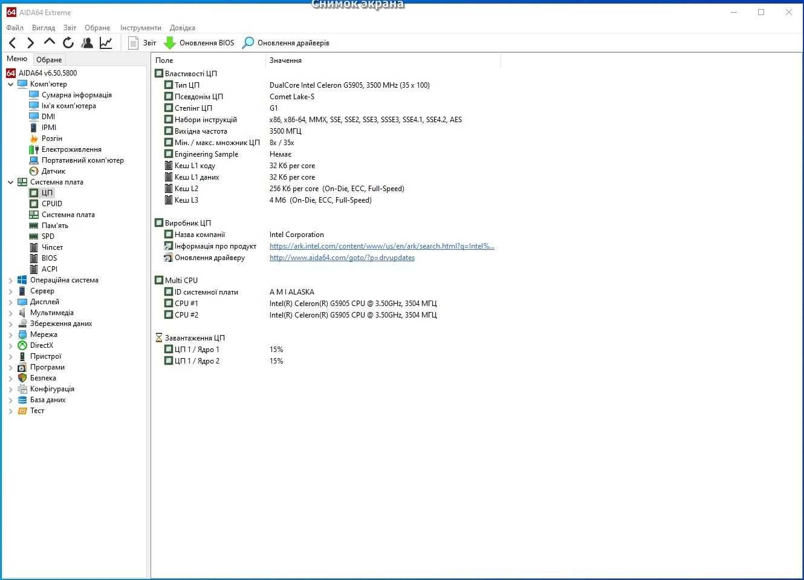Select the Кеш L3 row

326,200
